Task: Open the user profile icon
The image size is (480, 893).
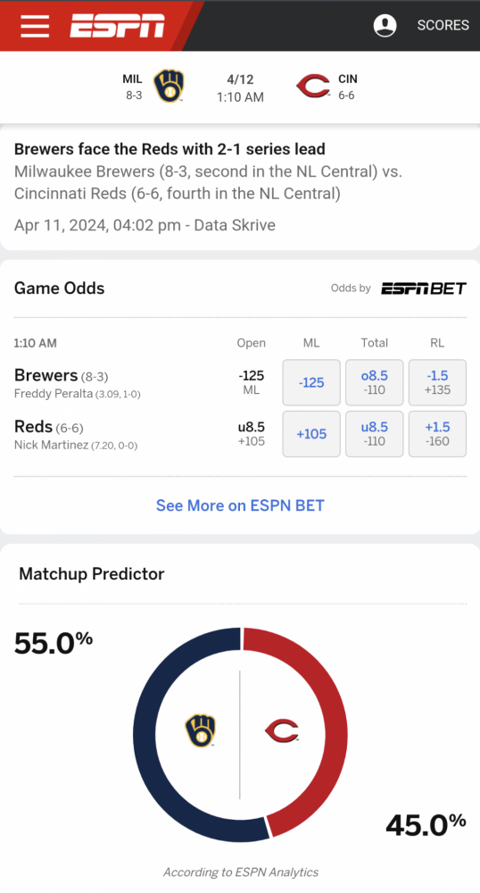Action: pyautogui.click(x=385, y=25)
